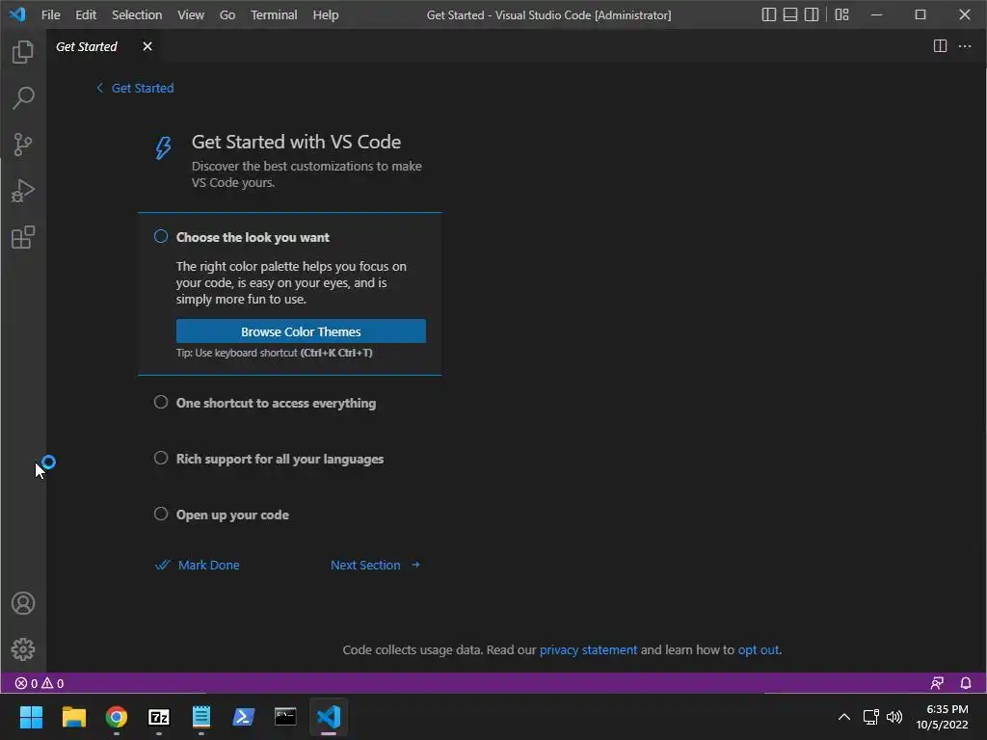The image size is (987, 740).
Task: Click Browse Color Themes button
Action: [x=301, y=331]
